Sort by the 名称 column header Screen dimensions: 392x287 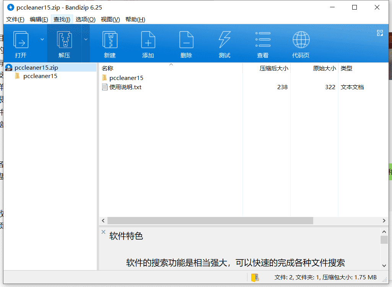point(171,68)
